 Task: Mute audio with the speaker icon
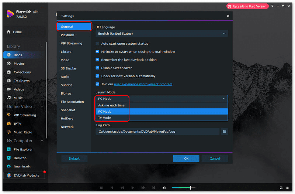[164, 188]
